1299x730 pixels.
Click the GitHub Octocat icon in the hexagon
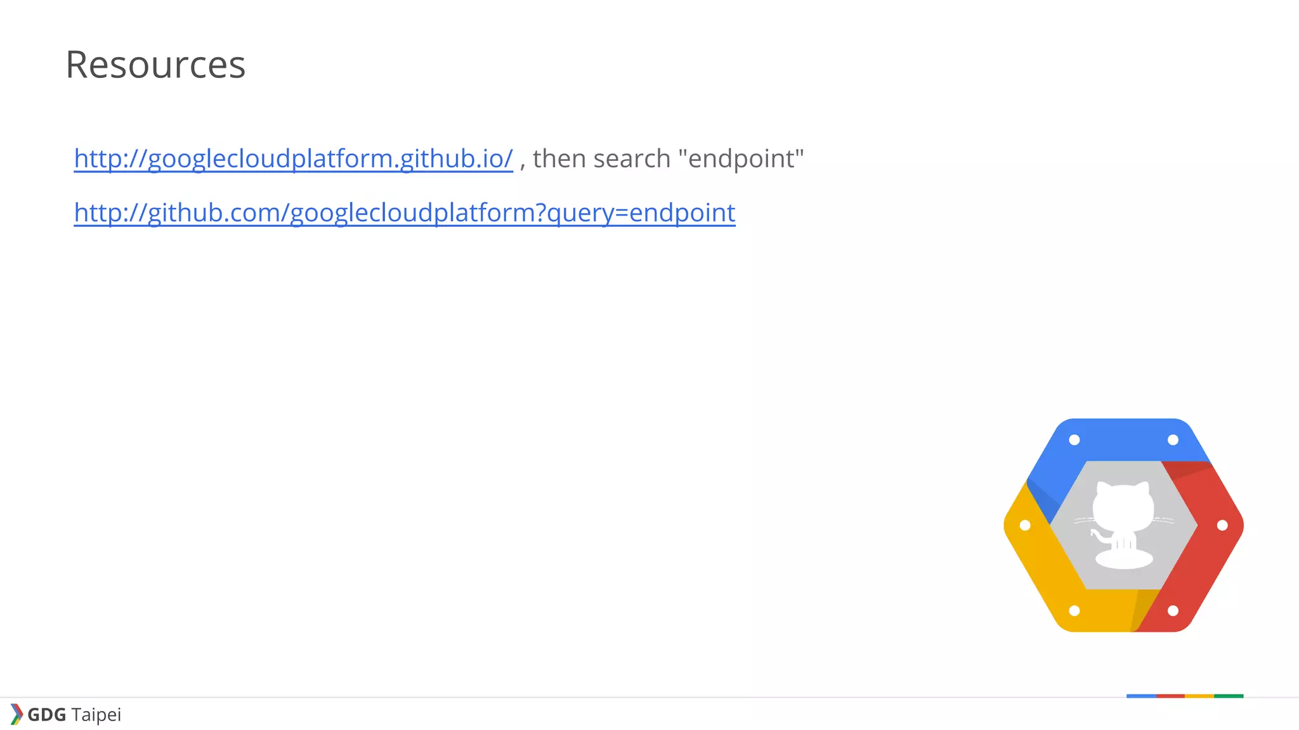1123,525
